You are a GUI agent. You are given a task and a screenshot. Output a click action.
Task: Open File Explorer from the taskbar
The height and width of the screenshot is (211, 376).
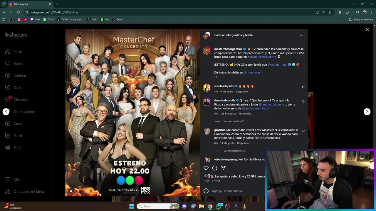(202, 206)
